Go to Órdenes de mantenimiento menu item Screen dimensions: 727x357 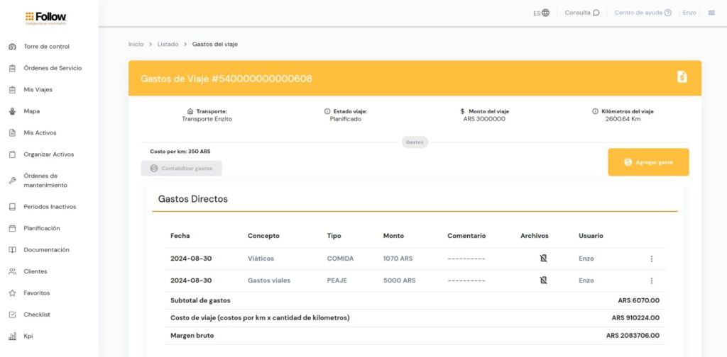[x=45, y=181]
